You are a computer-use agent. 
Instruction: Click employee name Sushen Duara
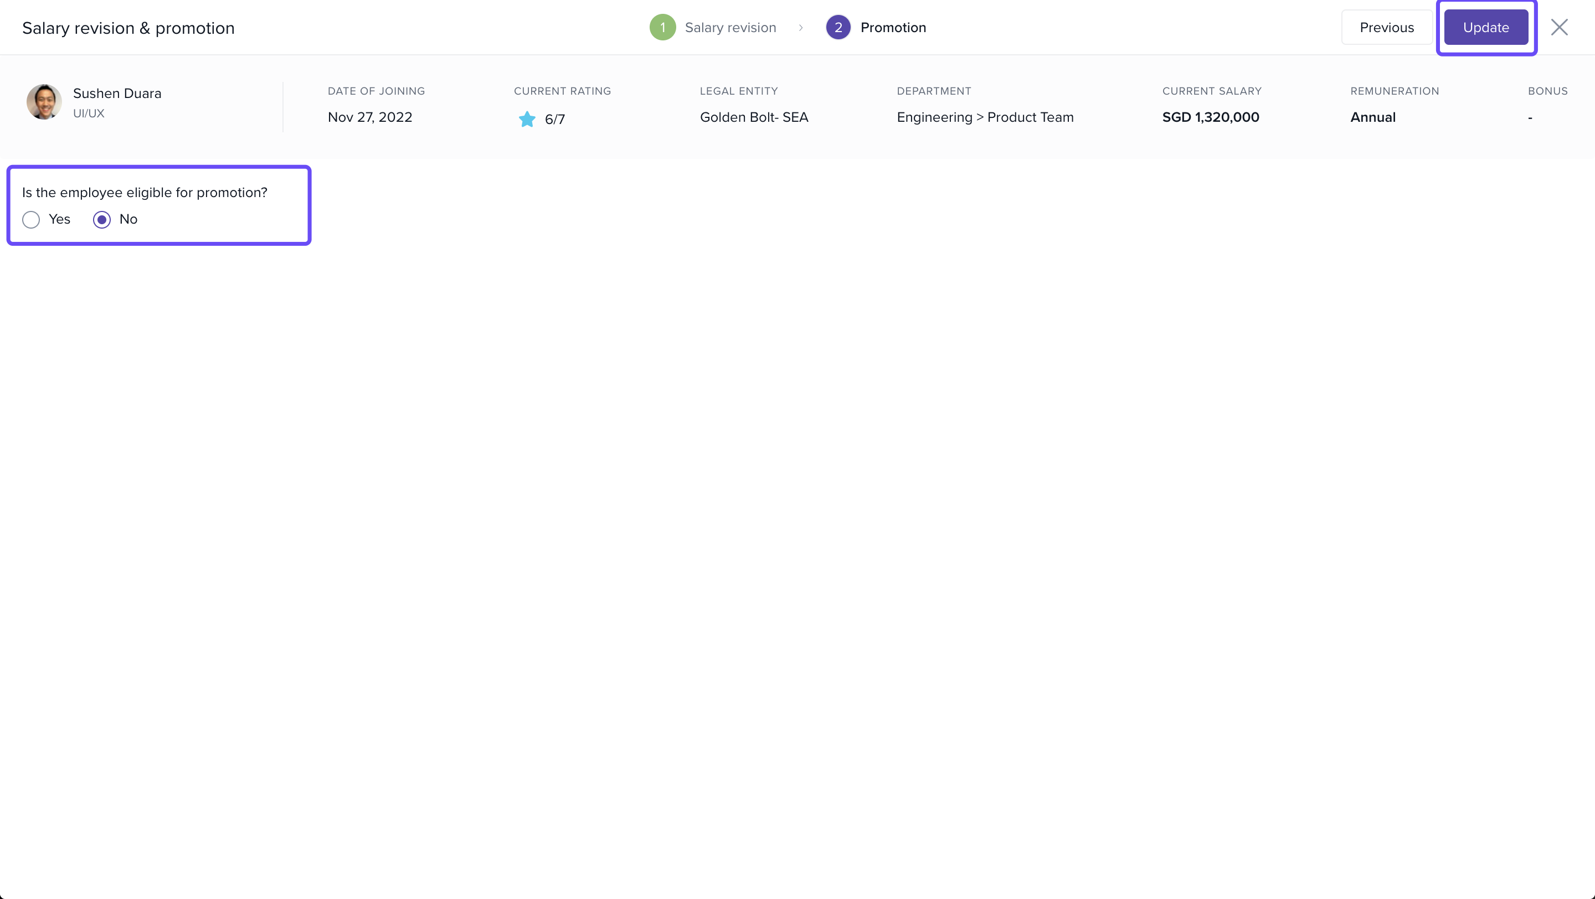(x=117, y=94)
